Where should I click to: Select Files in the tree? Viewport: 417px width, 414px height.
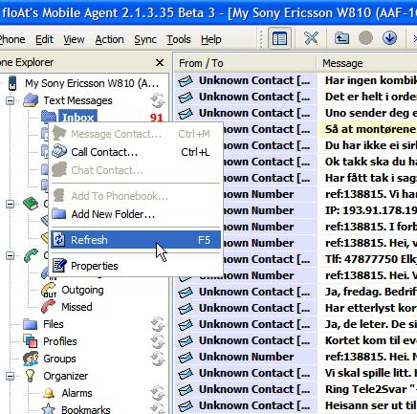pyautogui.click(x=54, y=324)
